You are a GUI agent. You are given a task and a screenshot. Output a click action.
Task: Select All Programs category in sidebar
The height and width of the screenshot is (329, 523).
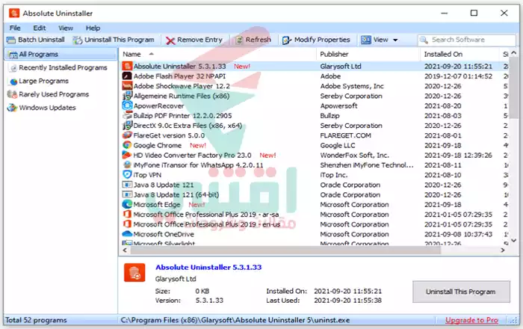point(61,54)
